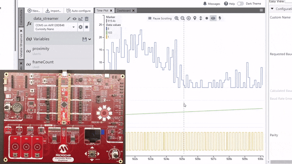Click the lightning bolt icon in plot toolbar
Image resolution: width=292 pixels, height=164 pixels.
click(x=220, y=18)
